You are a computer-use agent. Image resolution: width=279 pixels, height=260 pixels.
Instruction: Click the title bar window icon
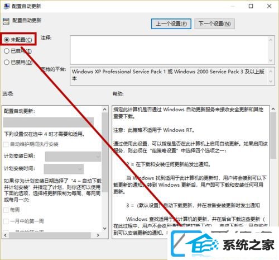tap(7, 6)
